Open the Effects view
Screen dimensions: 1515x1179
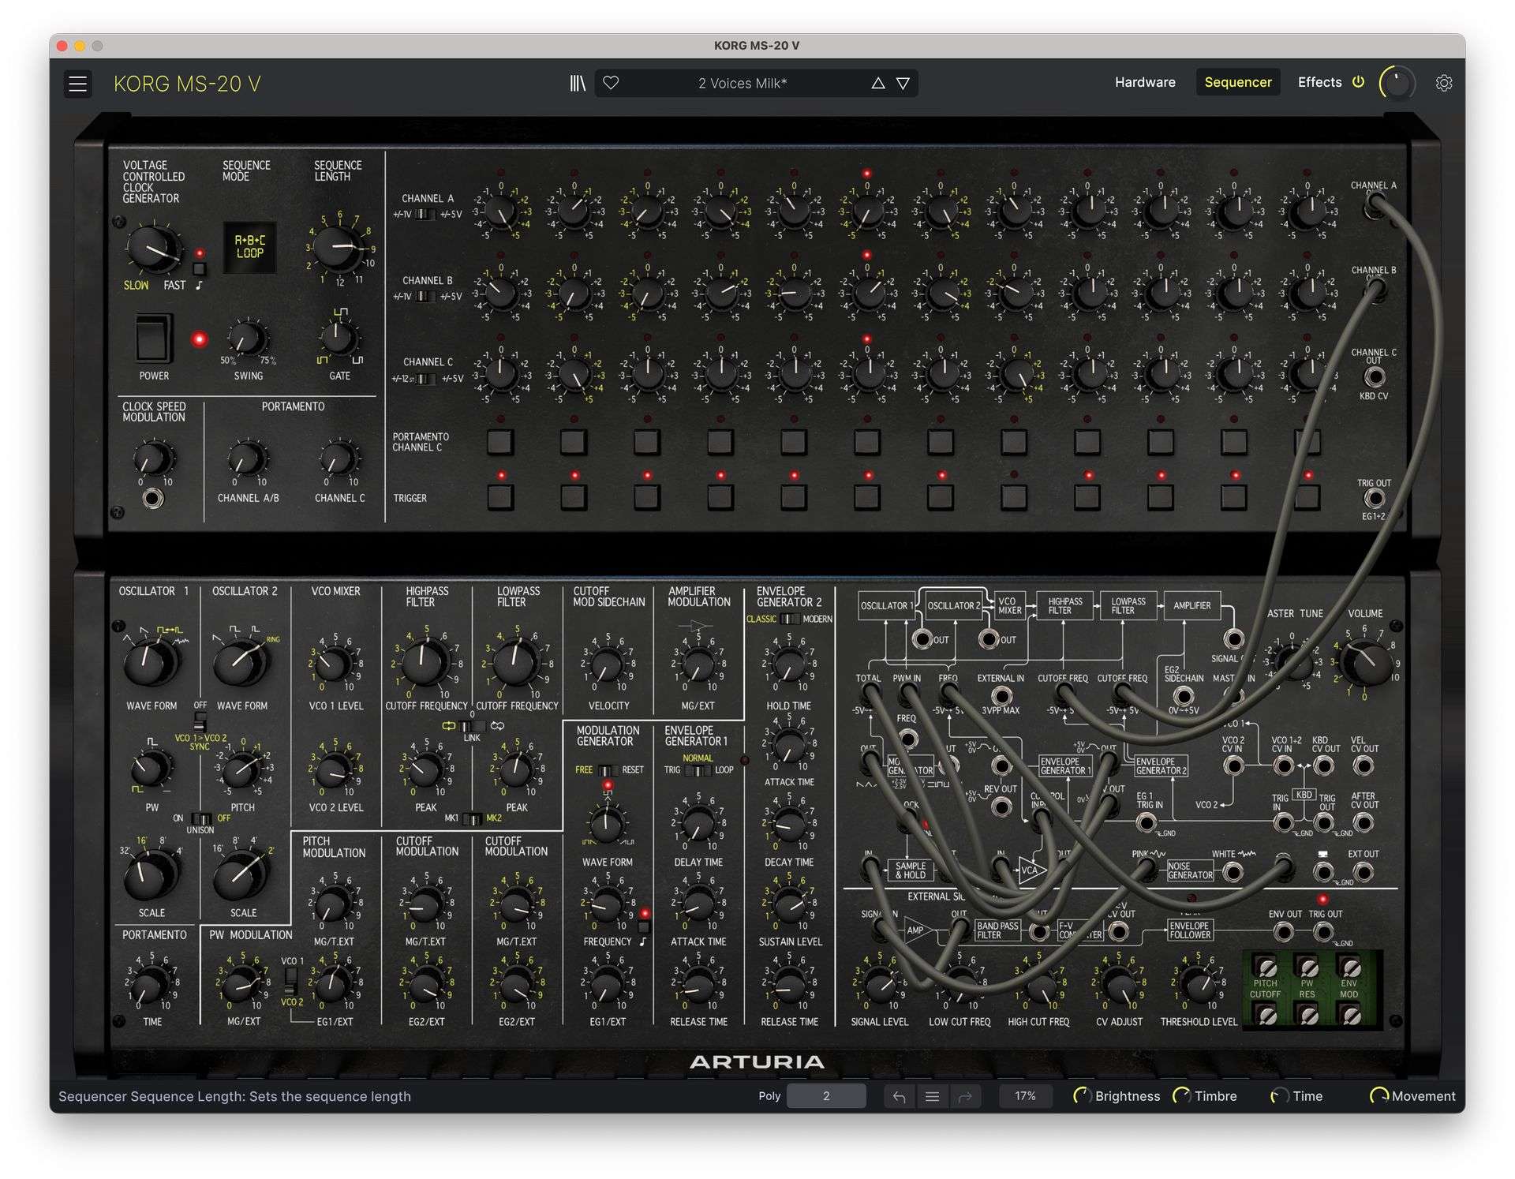[1320, 82]
